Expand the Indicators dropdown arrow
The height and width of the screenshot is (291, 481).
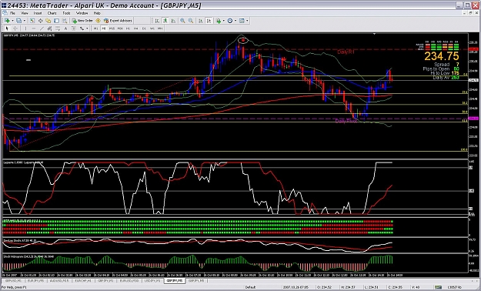point(224,21)
